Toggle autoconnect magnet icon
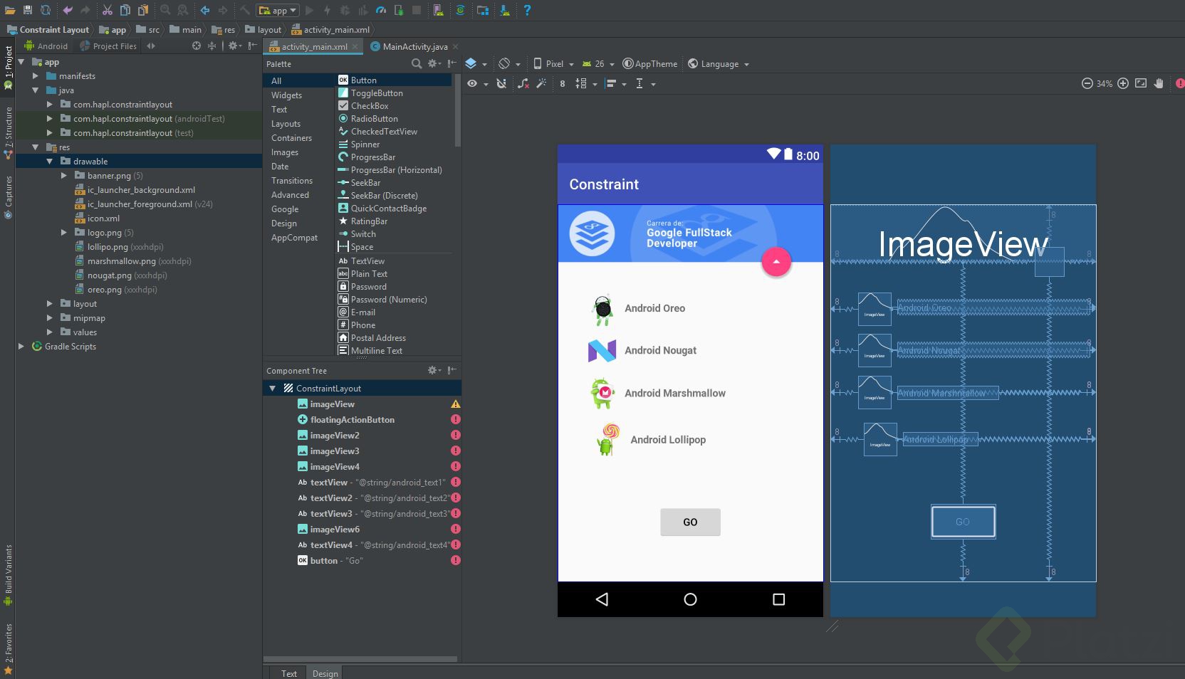Image resolution: width=1185 pixels, height=679 pixels. click(x=501, y=84)
